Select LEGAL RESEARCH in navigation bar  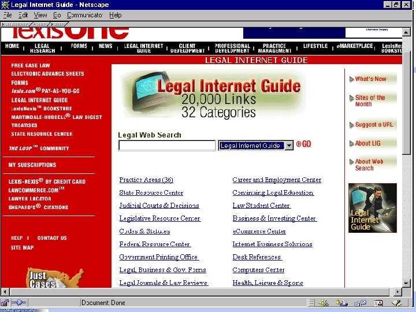point(42,49)
